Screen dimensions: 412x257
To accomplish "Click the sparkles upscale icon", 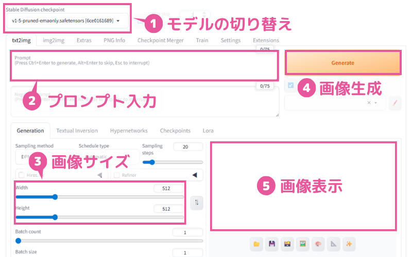I will pos(349,244).
